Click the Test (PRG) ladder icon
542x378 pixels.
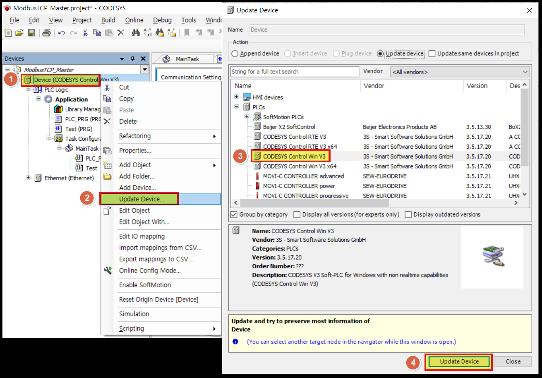point(59,129)
